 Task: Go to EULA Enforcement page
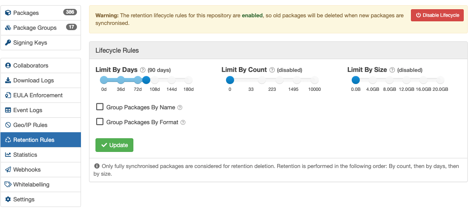[x=38, y=95]
